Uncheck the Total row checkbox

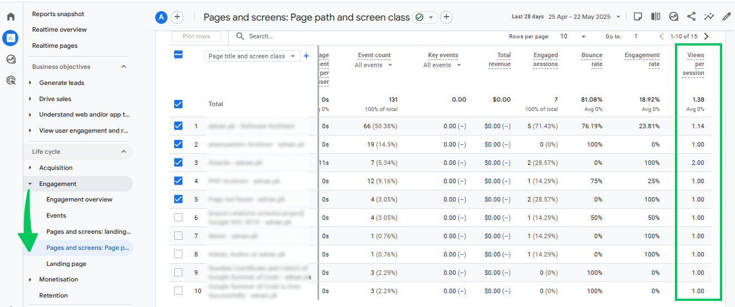click(178, 104)
